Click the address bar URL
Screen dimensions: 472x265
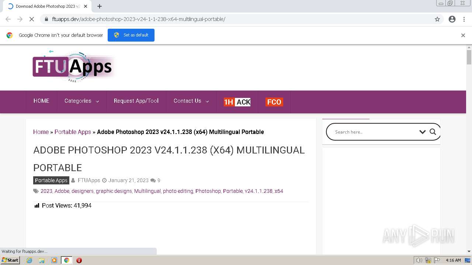click(x=139, y=19)
